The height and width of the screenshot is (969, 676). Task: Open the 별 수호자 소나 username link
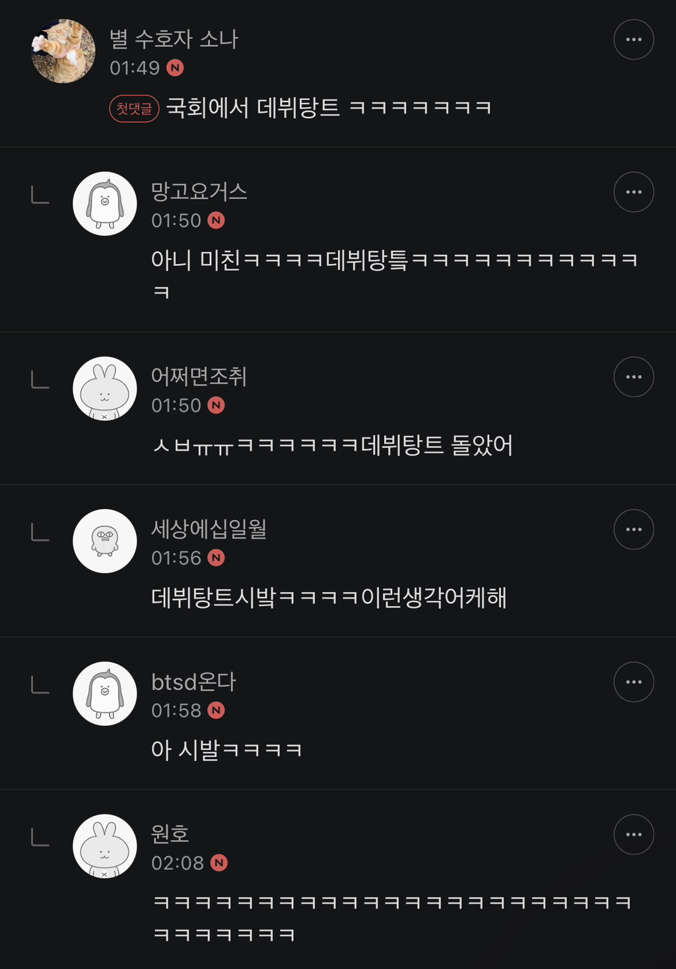[x=174, y=39]
